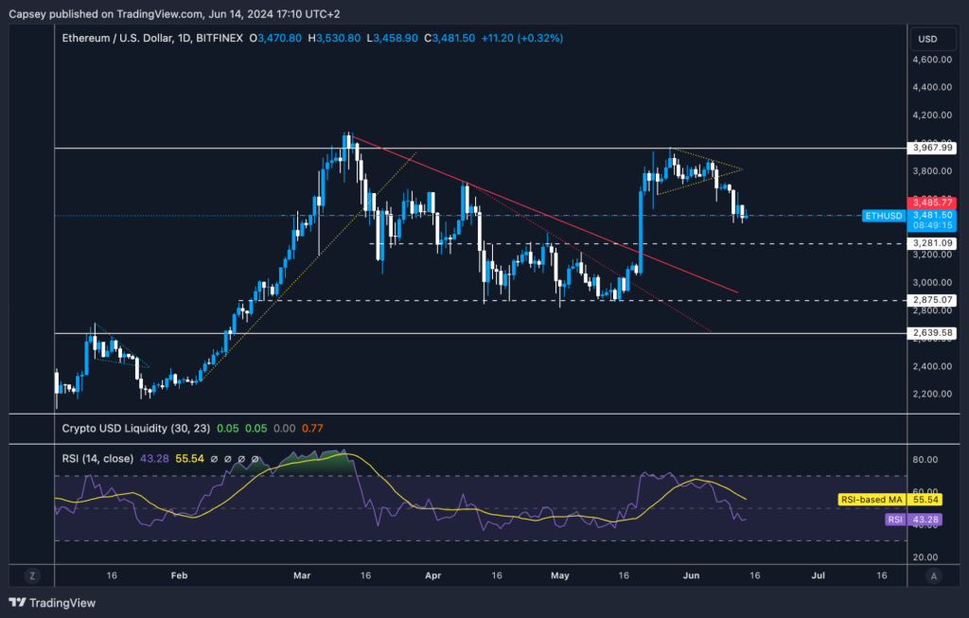Click the red 3,485.77 price tag
The height and width of the screenshot is (618, 969).
click(x=932, y=203)
